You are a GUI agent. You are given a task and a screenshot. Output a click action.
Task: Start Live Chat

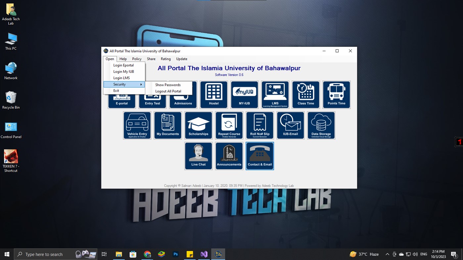click(x=198, y=156)
